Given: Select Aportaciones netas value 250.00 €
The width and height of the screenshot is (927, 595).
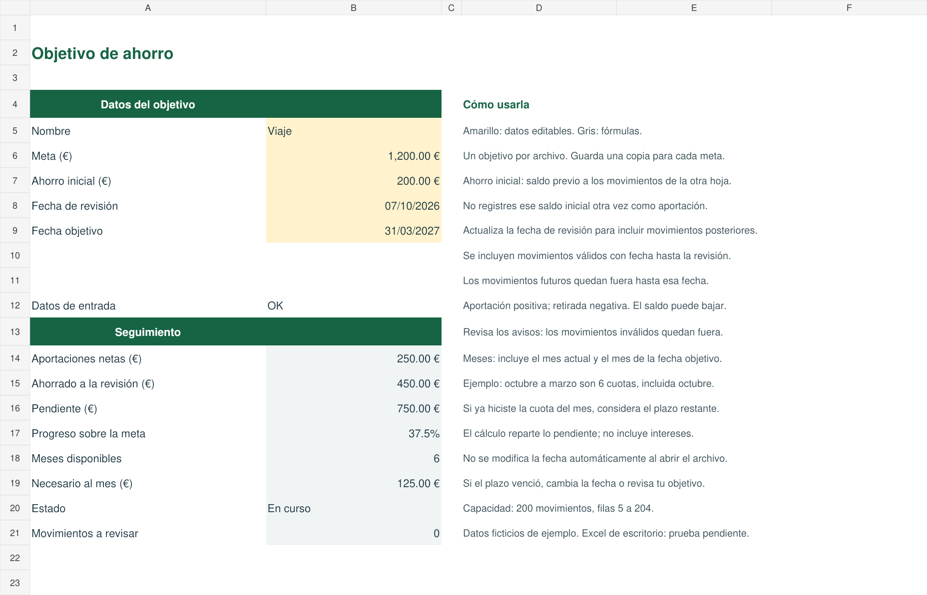Looking at the screenshot, I should 354,358.
